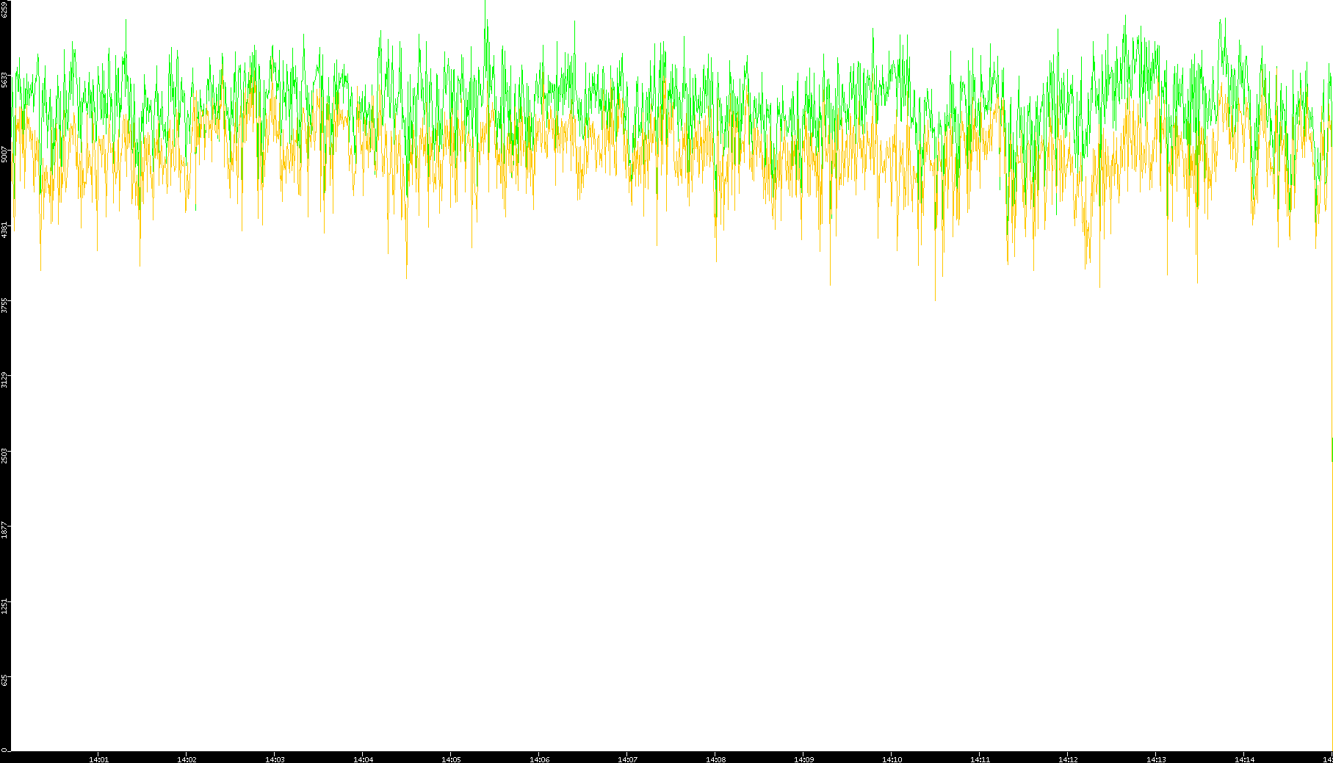Select the 14:13 label on time axis
The image size is (1333, 763).
coord(1156,759)
